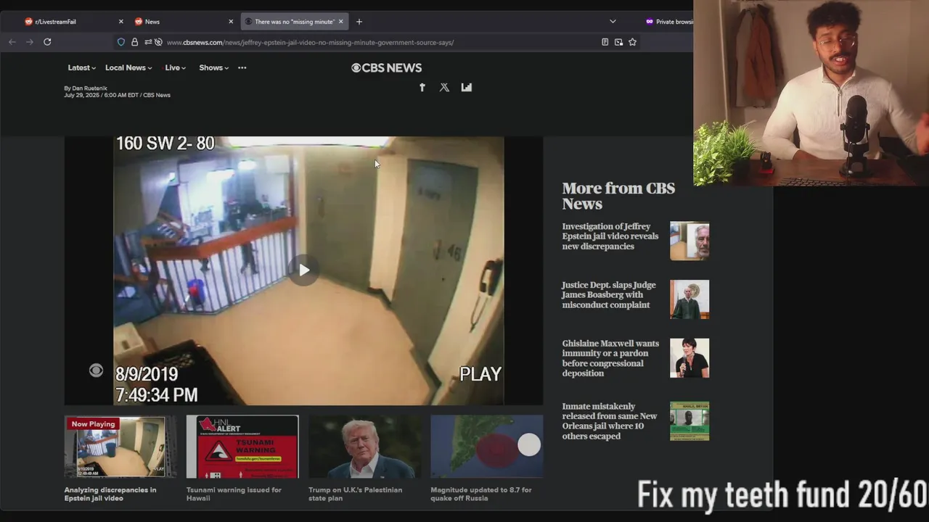
Task: Open a new tab with plus button
Action: pos(359,22)
